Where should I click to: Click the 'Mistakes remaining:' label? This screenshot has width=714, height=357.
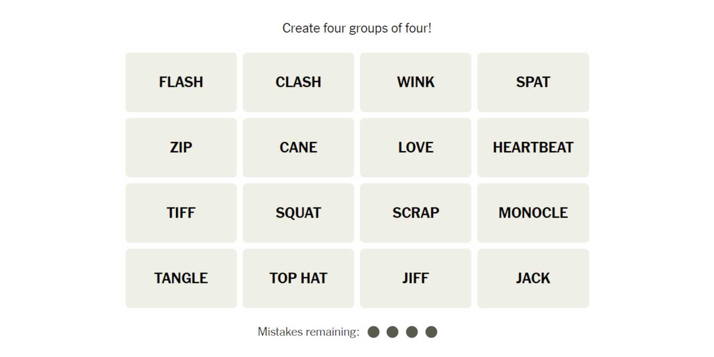(308, 332)
